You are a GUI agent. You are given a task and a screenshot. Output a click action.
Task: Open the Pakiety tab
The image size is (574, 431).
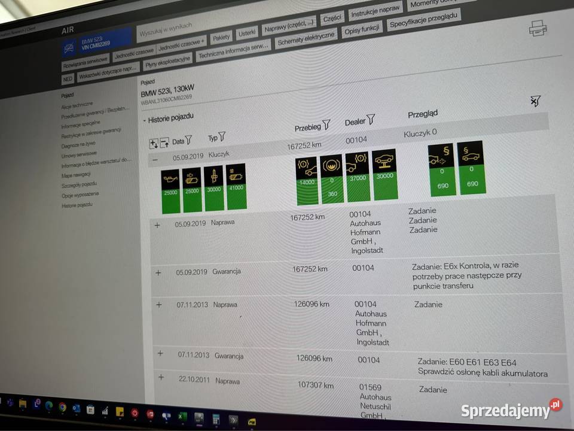click(221, 37)
